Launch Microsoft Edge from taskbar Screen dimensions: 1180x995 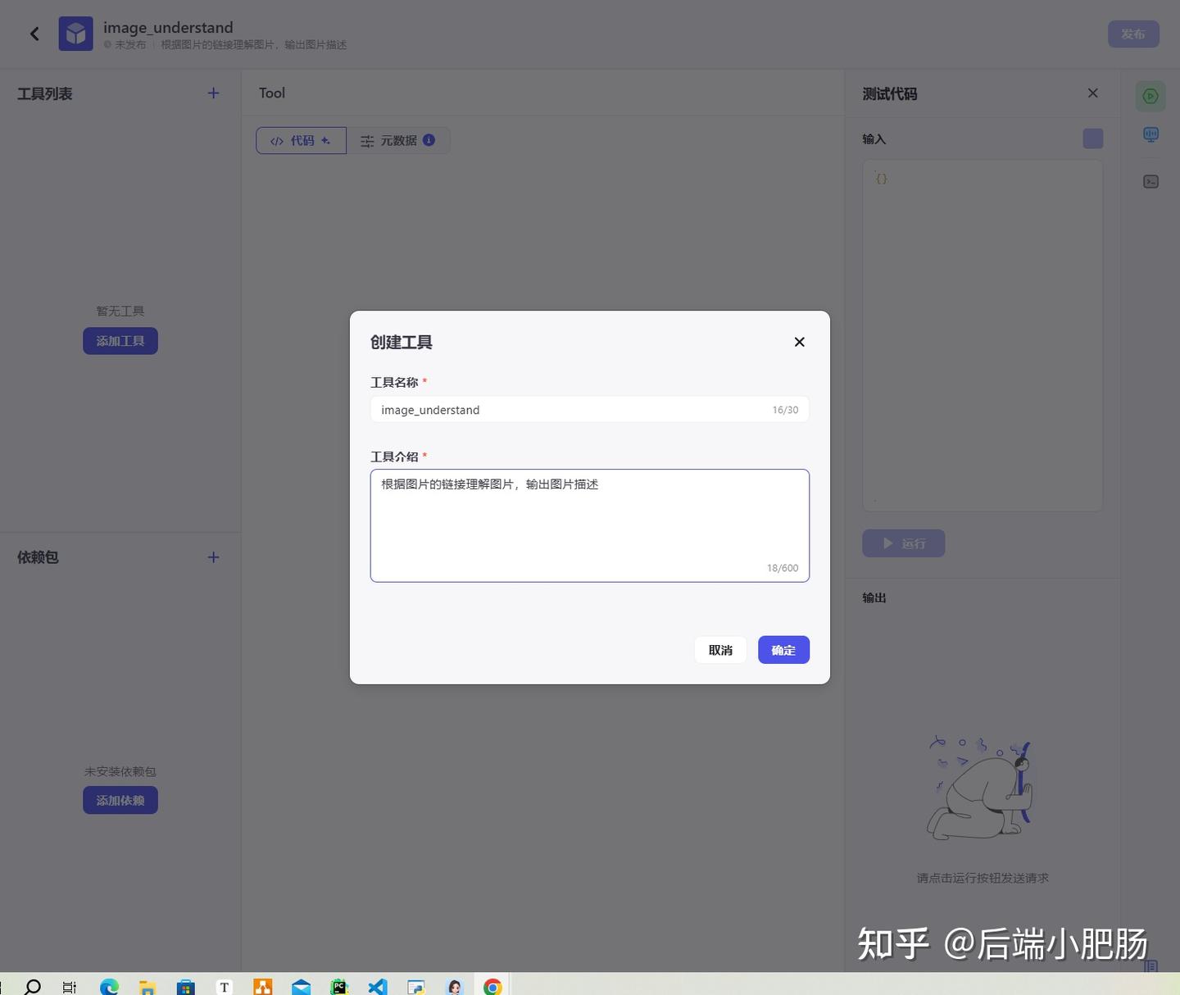coord(109,987)
